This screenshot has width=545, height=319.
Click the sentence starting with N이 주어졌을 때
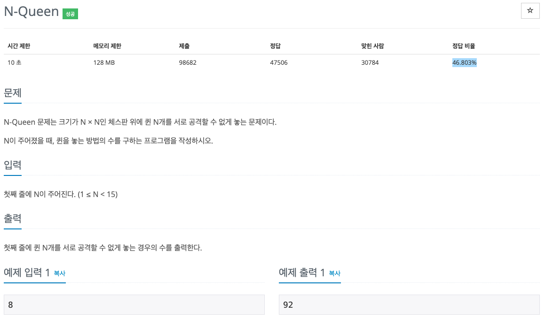[109, 141]
